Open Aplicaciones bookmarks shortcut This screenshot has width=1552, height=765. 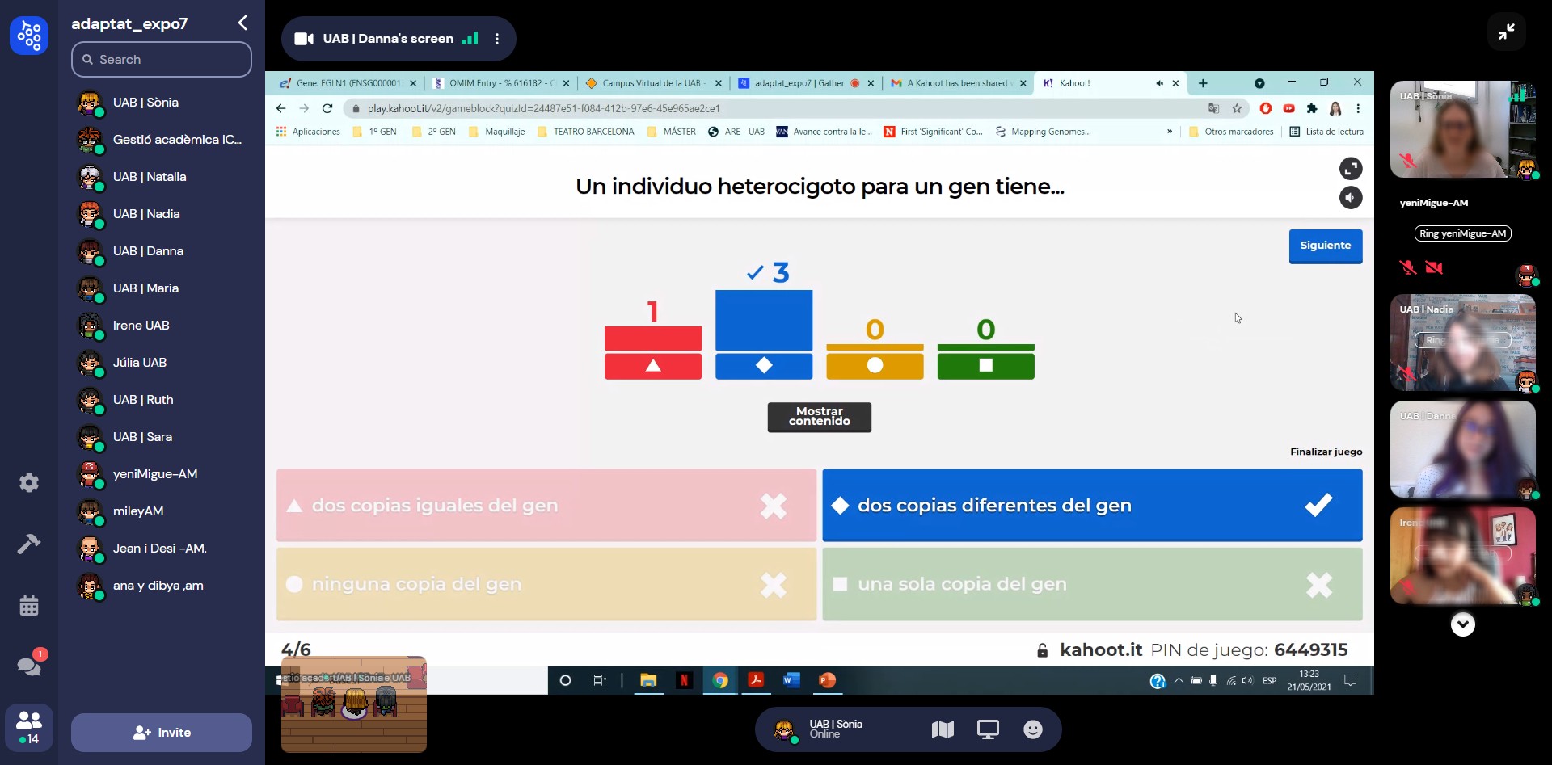tap(308, 132)
